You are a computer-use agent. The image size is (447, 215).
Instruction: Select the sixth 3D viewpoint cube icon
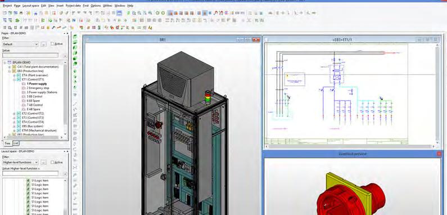pyautogui.click(x=75, y=64)
